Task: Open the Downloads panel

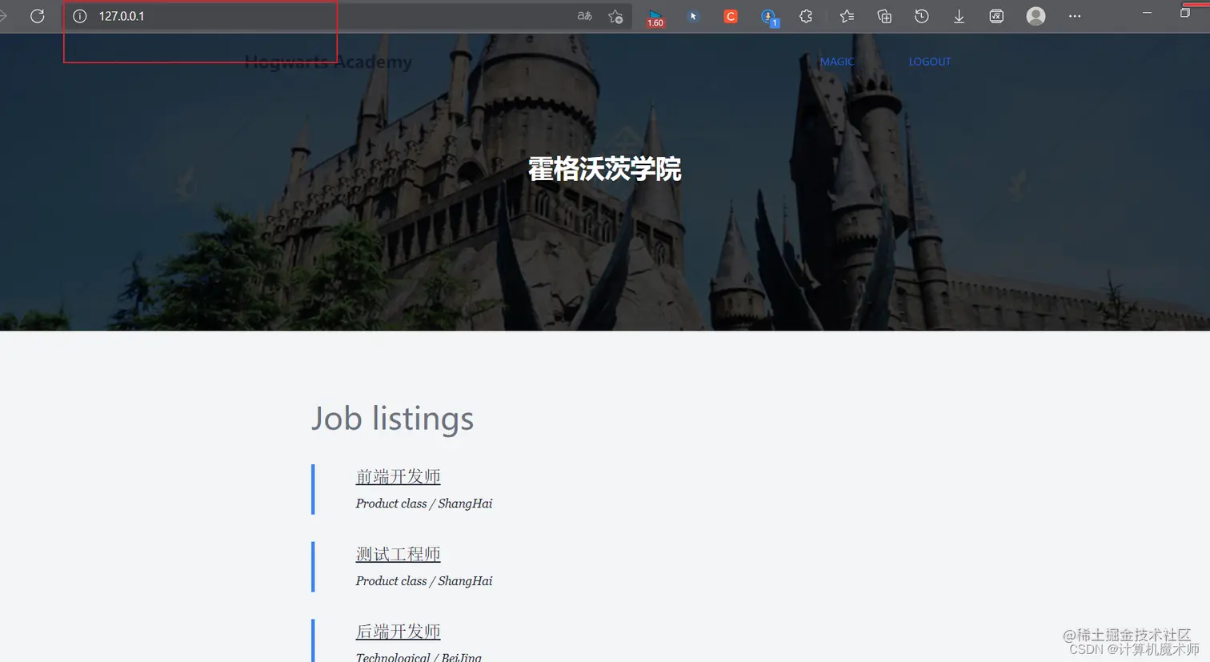Action: click(x=959, y=16)
